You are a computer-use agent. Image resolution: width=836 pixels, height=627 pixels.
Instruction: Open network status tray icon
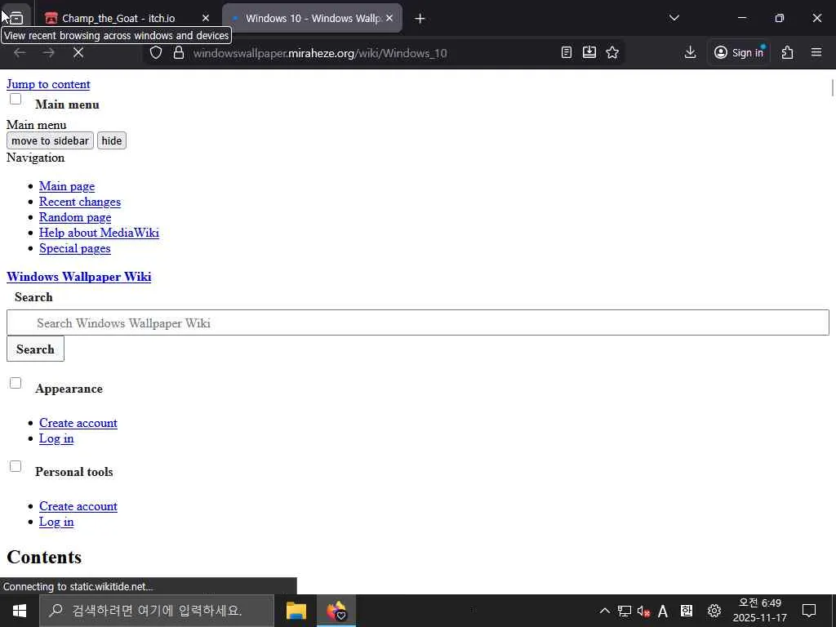coord(625,611)
